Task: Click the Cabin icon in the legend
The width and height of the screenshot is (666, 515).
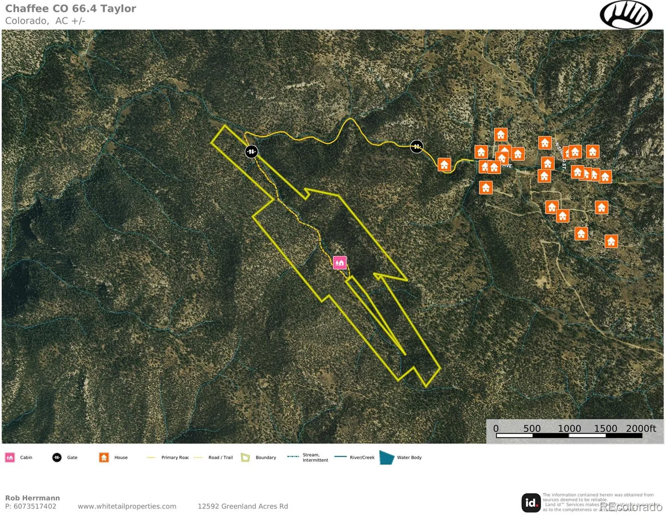Action: [10, 457]
